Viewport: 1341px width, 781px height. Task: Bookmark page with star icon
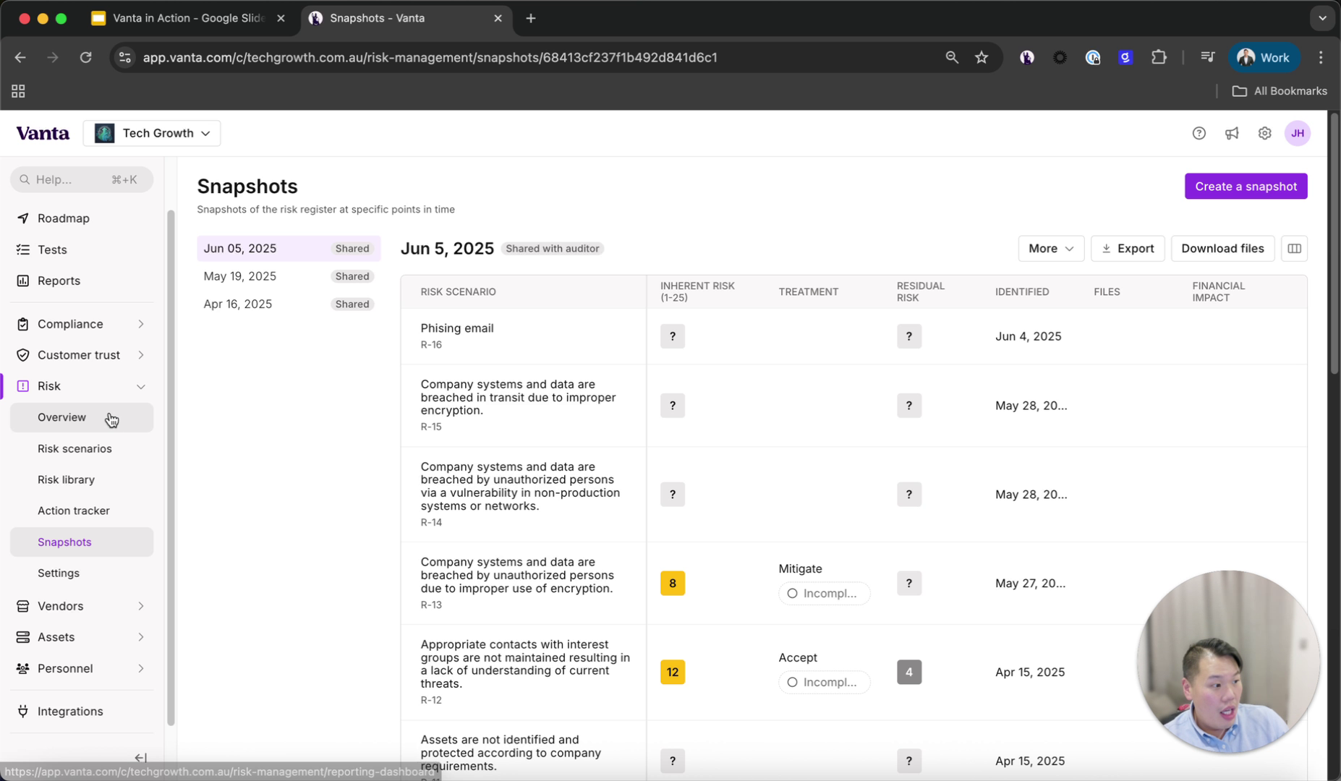tap(981, 57)
